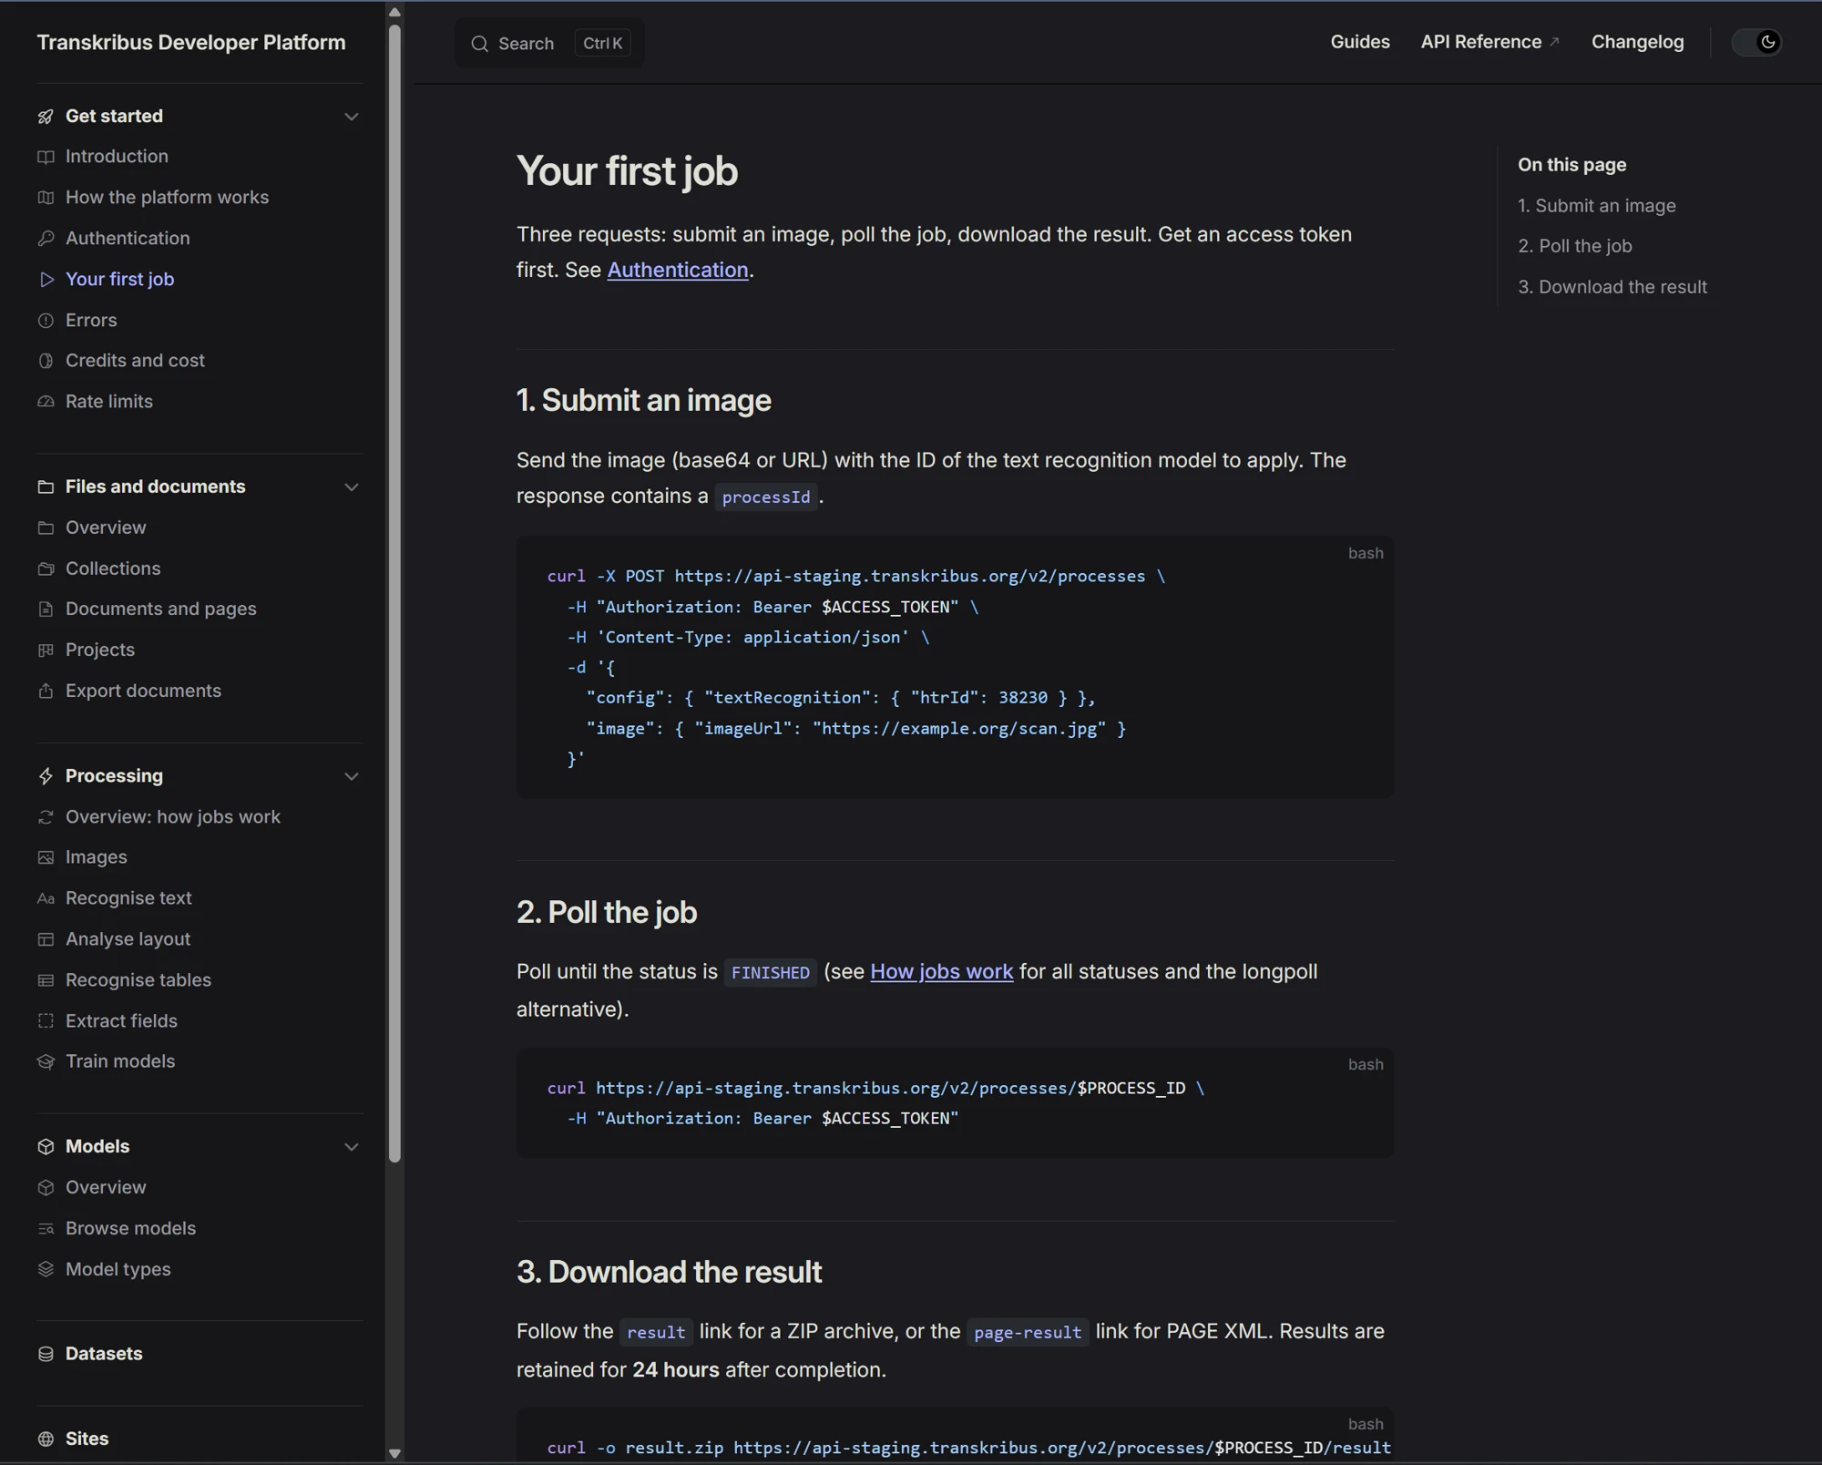The image size is (1822, 1465).
Task: Open the Changelog navigation item
Action: click(1637, 42)
